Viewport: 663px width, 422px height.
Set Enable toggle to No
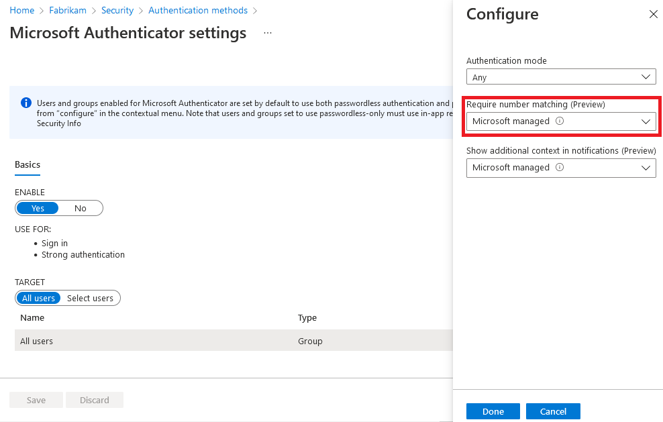81,208
